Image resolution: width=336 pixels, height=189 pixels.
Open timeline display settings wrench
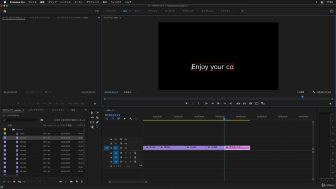pyautogui.click(x=131, y=119)
